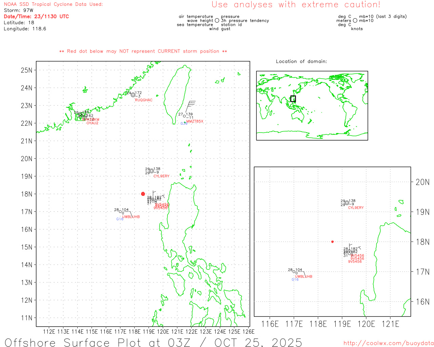
Task: Click the black domain box on world map
Action: point(293,99)
